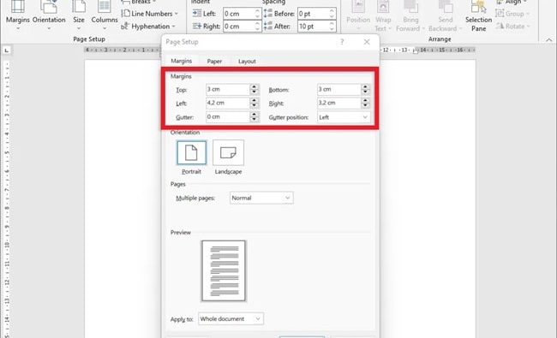
Task: Click the Indent Right field
Action: 238,27
